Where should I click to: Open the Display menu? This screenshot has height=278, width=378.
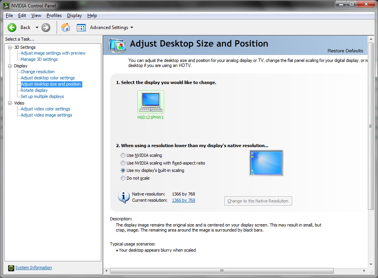pos(75,15)
